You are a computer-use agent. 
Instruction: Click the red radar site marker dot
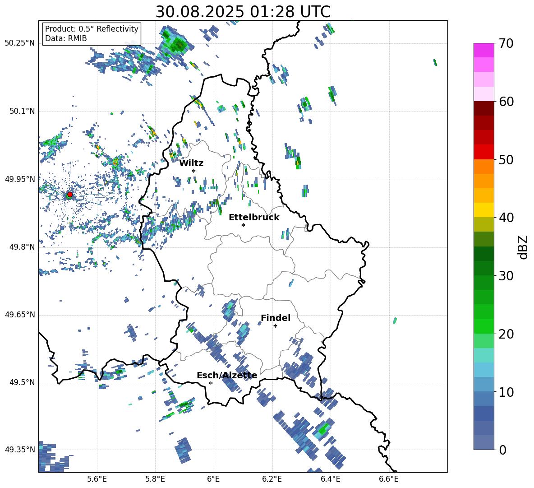coord(70,195)
